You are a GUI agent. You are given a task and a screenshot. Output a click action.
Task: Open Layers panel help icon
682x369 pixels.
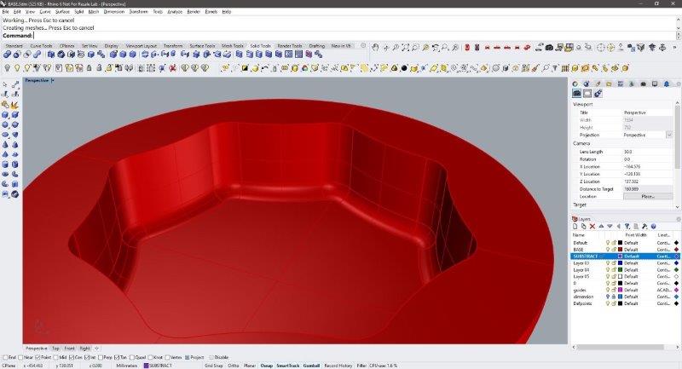653,227
